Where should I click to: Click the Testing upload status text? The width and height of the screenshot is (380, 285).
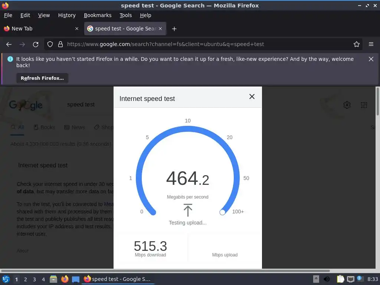pos(188,223)
